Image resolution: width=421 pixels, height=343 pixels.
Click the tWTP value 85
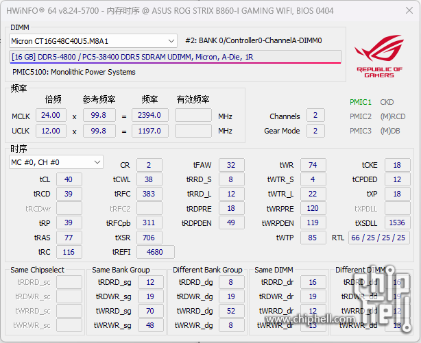(x=313, y=238)
